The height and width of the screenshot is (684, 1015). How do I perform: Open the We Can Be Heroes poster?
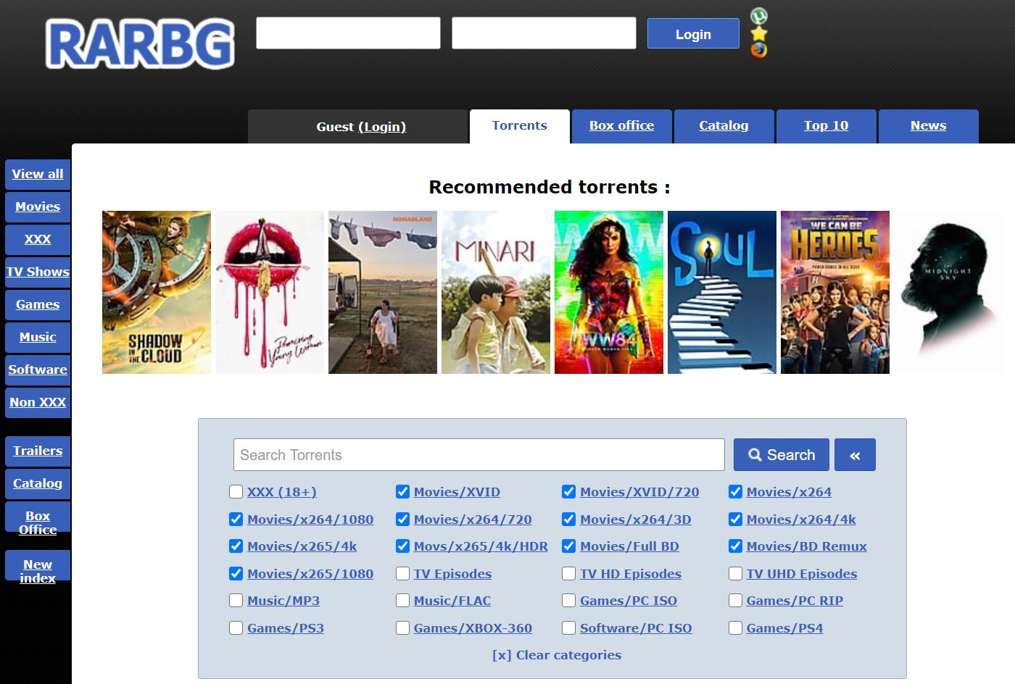coord(835,293)
